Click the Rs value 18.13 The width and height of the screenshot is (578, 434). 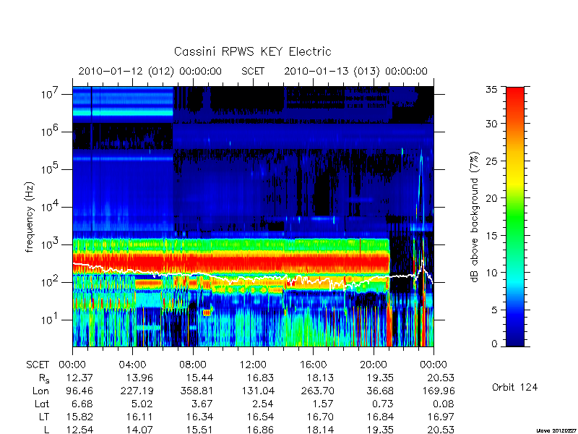[320, 378]
